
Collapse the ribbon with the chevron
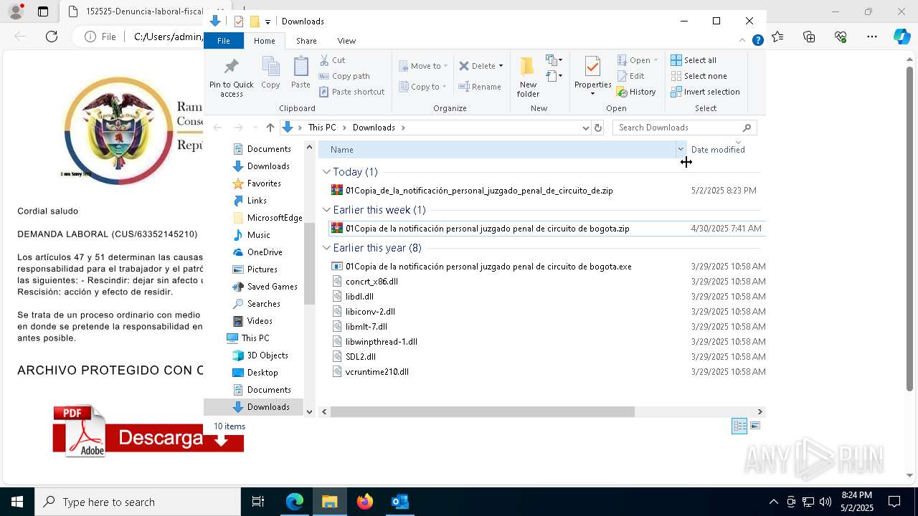click(742, 40)
